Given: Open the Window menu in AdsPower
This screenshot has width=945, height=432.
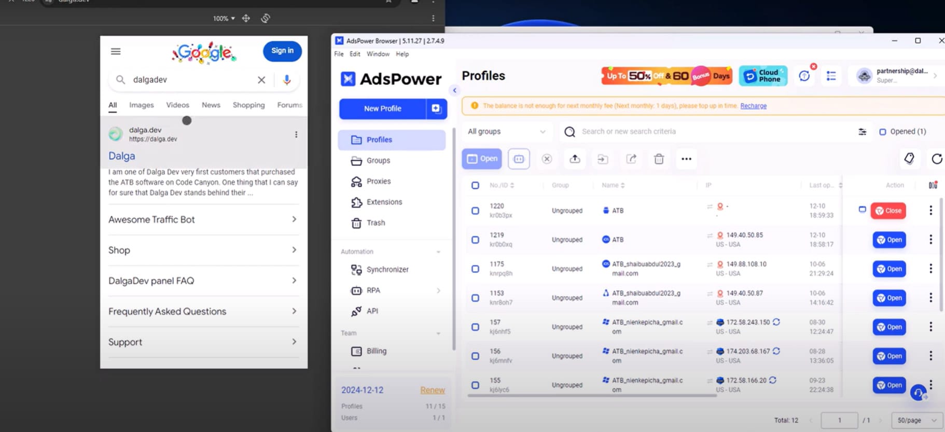Looking at the screenshot, I should 378,54.
